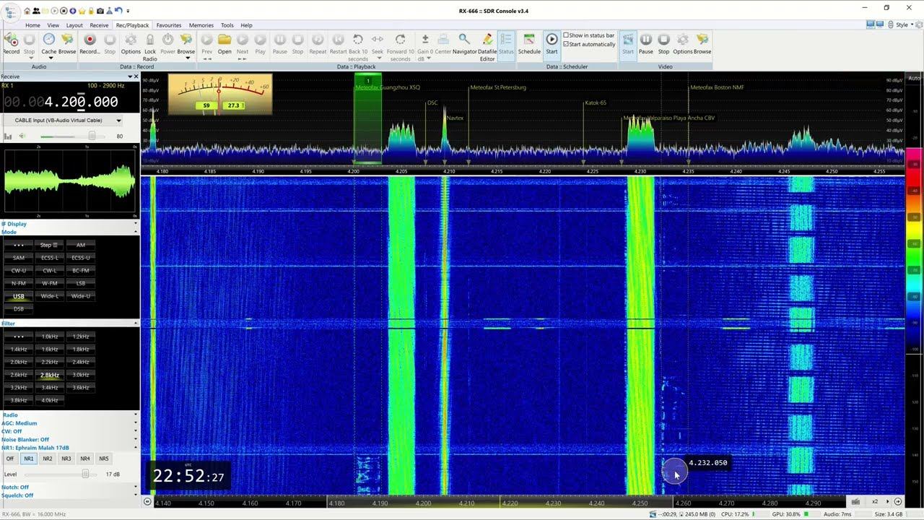
Task: Select the CW-U mode button
Action: pyautogui.click(x=19, y=270)
